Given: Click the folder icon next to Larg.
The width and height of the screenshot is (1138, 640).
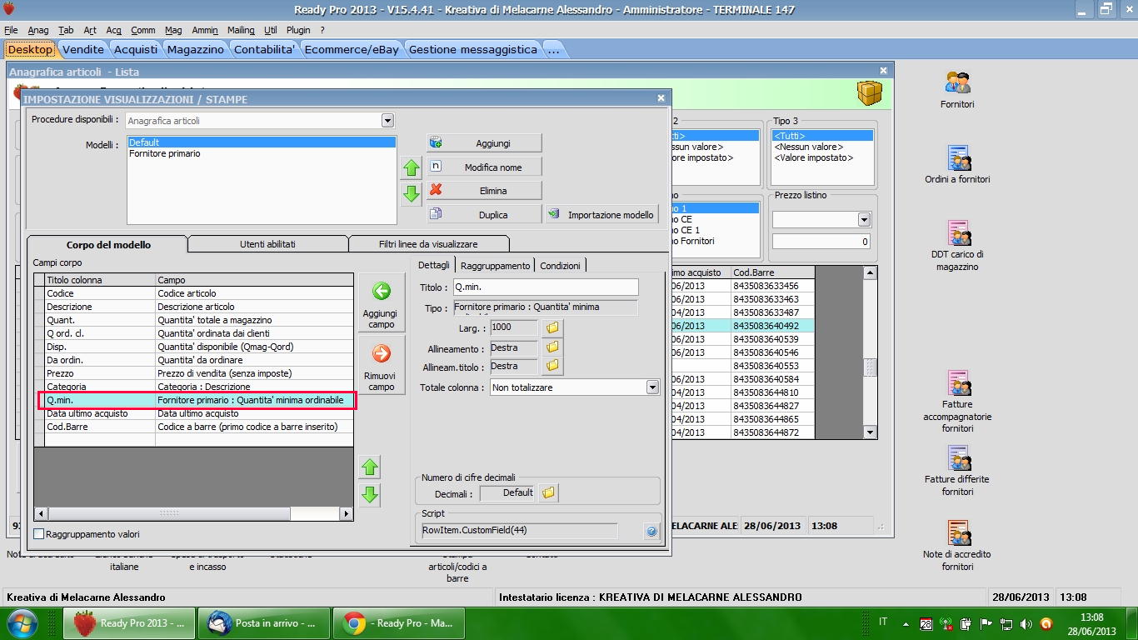Looking at the screenshot, I should 552,327.
